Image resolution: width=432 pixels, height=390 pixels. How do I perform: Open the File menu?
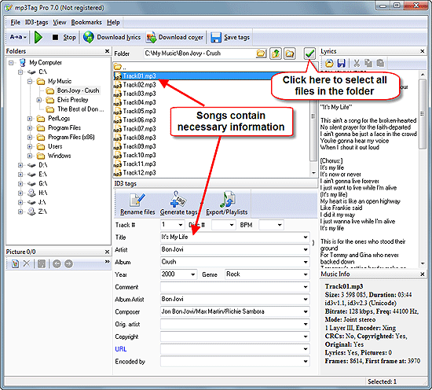click(x=16, y=22)
